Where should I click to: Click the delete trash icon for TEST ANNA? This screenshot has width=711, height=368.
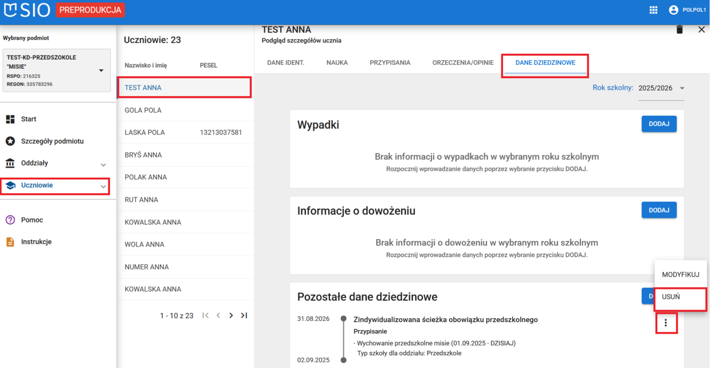(679, 29)
